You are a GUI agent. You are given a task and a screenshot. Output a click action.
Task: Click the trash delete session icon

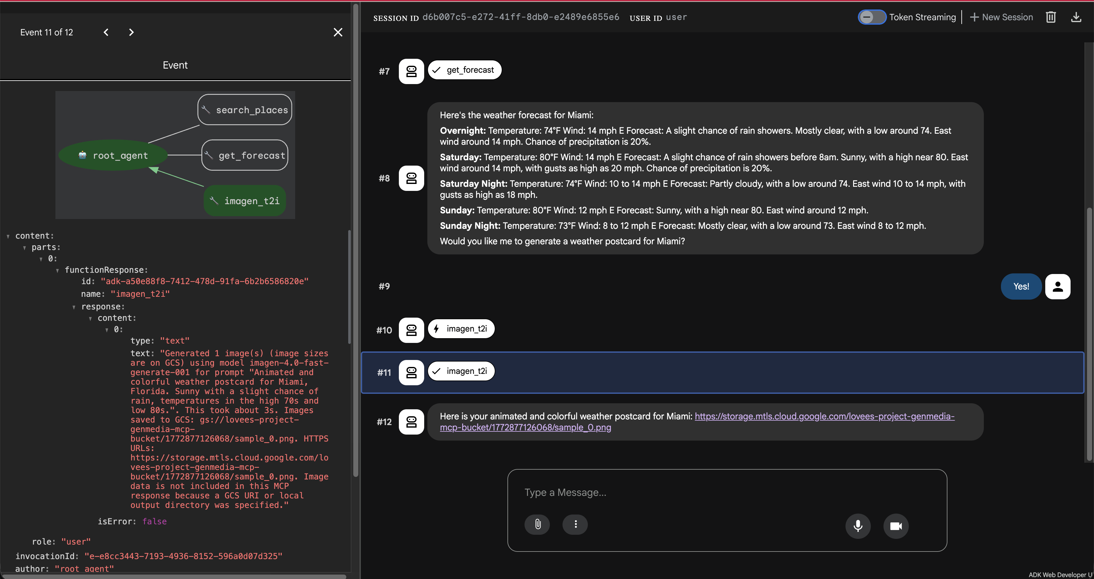click(x=1051, y=17)
